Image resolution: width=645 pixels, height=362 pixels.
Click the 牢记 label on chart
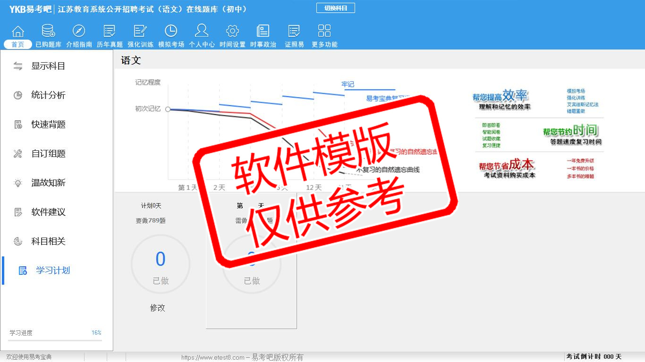348,84
